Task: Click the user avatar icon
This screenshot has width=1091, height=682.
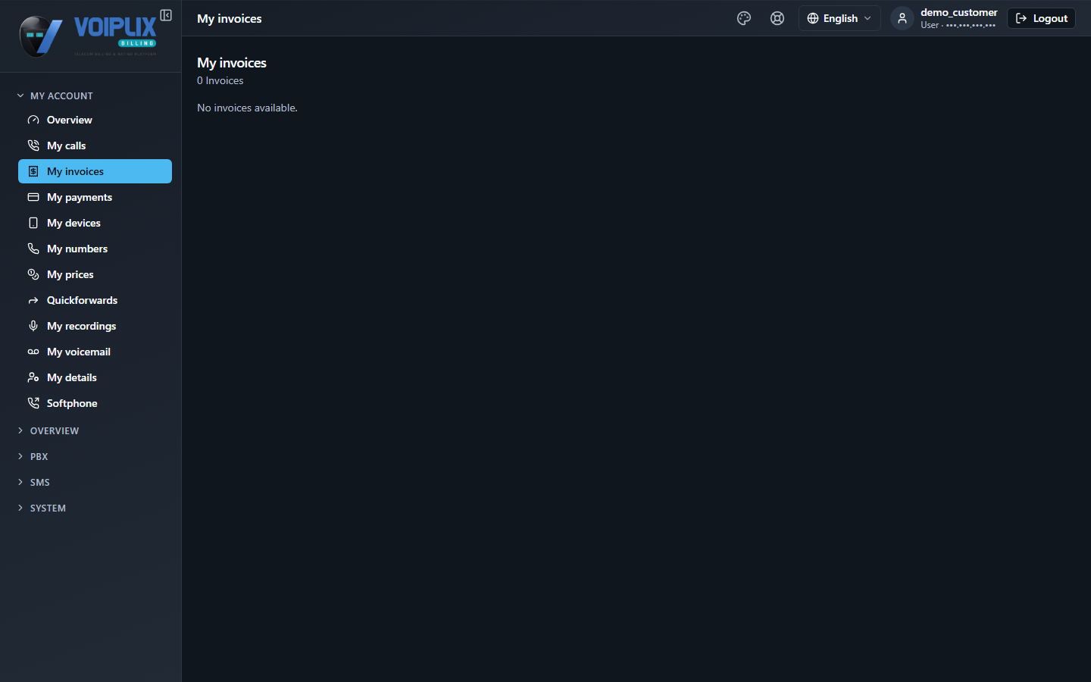Action: point(902,18)
